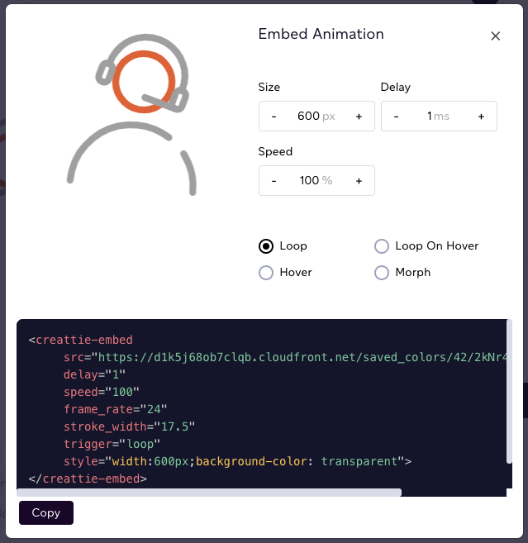
Task: Click the style width line in code
Action: 237,461
